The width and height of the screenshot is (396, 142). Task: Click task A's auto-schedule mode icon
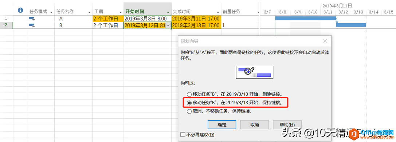click(x=32, y=19)
